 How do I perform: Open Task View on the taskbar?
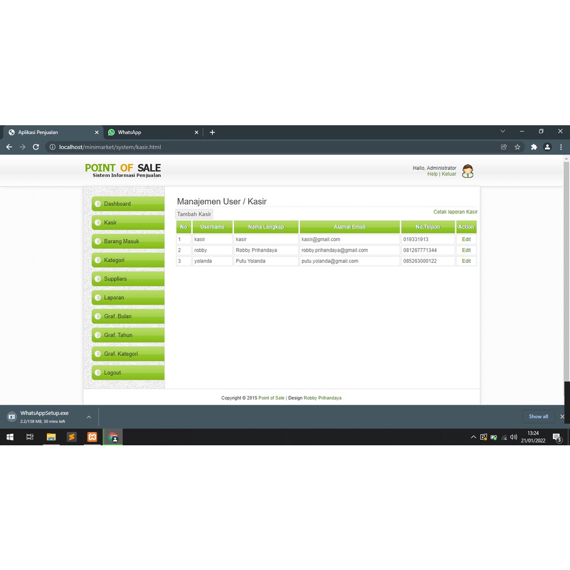pyautogui.click(x=30, y=437)
